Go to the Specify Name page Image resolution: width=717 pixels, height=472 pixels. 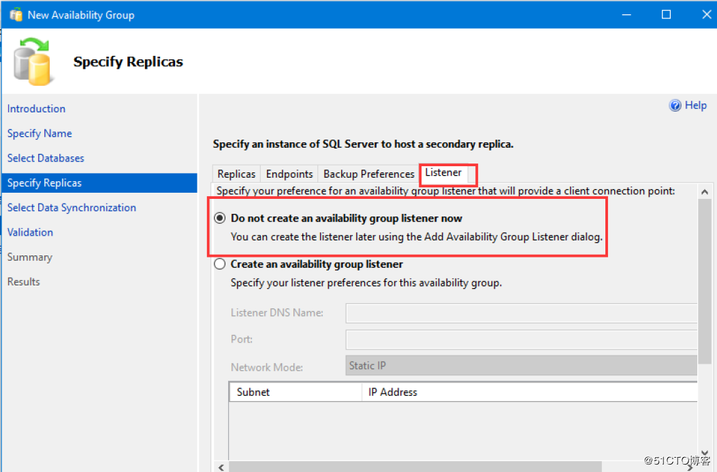click(x=39, y=133)
